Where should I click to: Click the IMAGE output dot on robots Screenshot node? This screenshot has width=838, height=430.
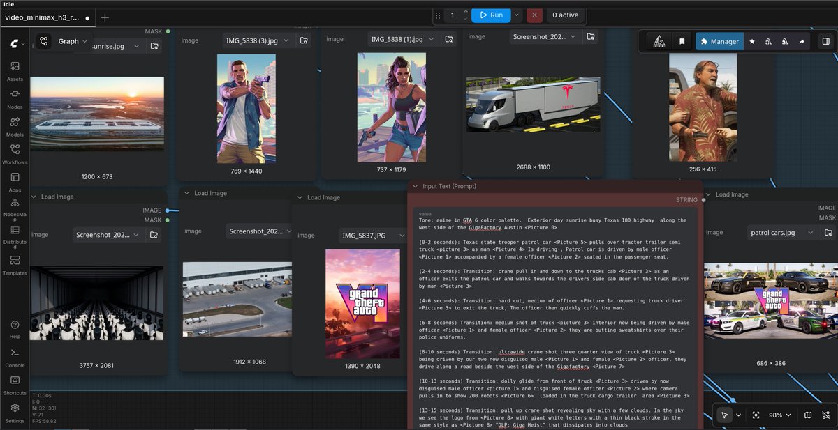click(x=168, y=210)
